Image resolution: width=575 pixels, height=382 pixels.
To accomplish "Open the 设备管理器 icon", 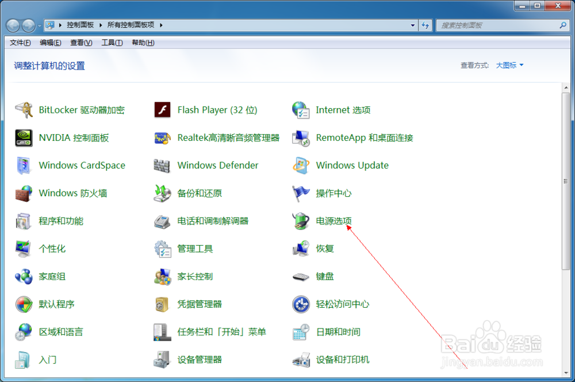I will click(163, 360).
